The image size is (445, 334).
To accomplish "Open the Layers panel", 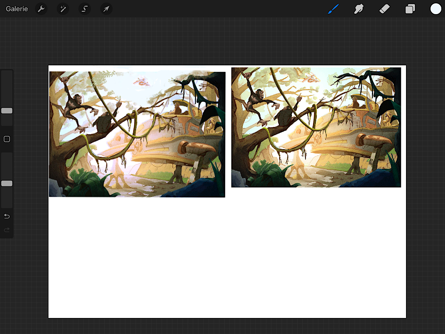I will coord(410,9).
